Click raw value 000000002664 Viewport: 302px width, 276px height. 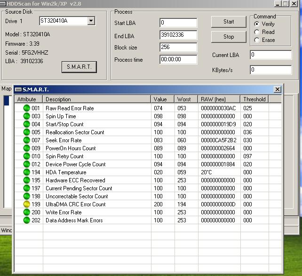(218, 148)
